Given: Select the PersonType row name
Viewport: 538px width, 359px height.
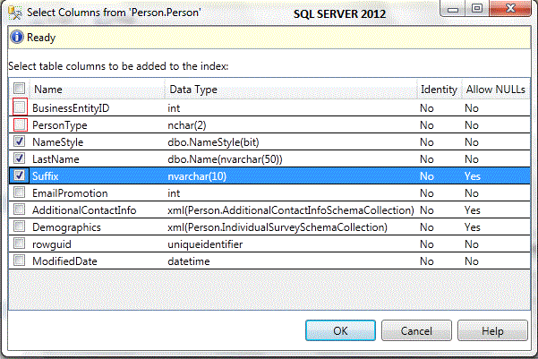Looking at the screenshot, I should pyautogui.click(x=60, y=125).
